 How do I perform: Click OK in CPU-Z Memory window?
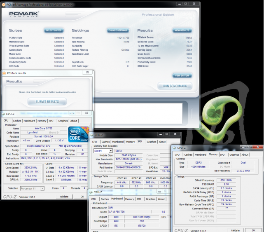[253, 230]
